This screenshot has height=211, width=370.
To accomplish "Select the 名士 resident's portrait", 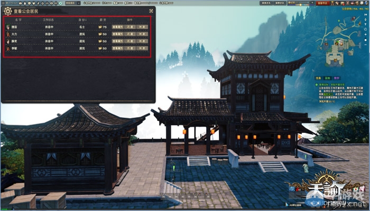I will coord(8,27).
